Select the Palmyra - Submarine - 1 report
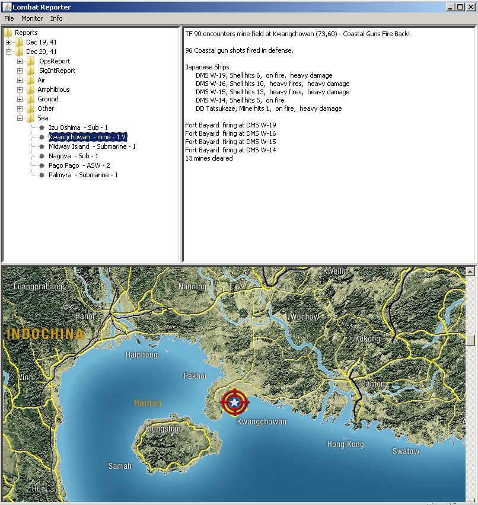This screenshot has height=505, width=478. (83, 175)
